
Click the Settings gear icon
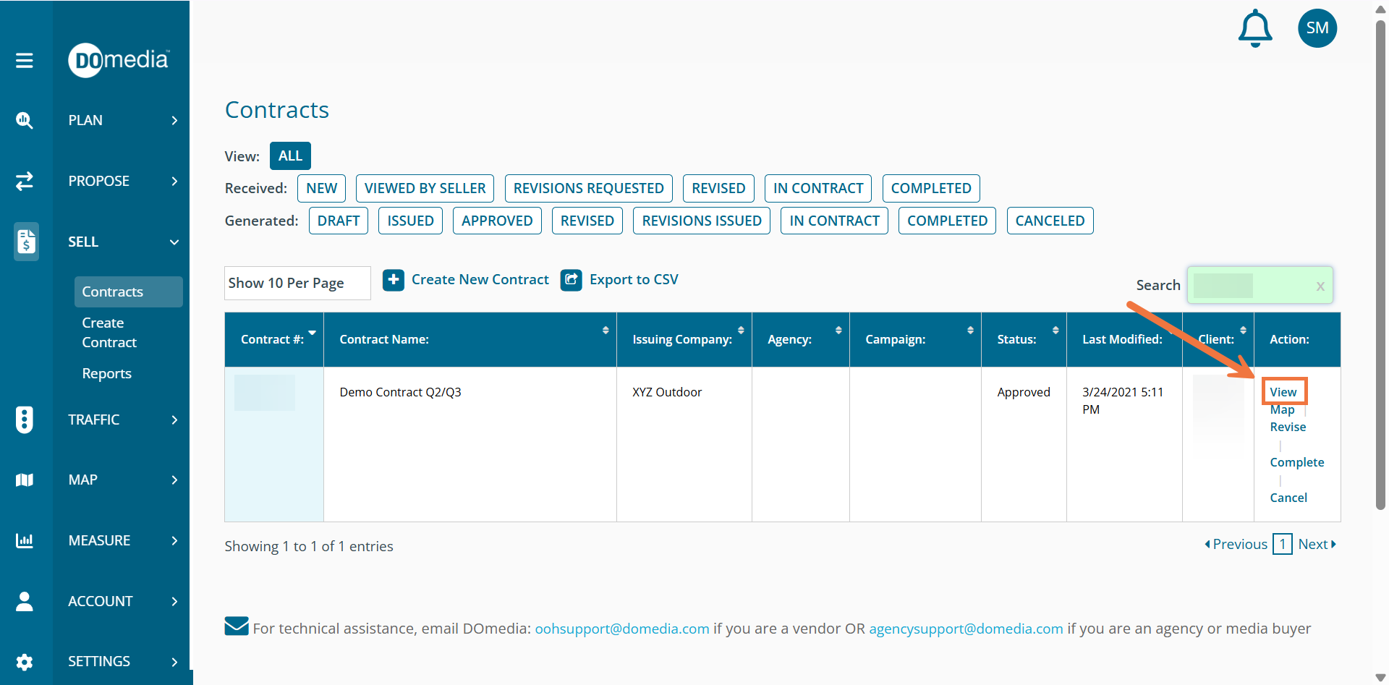pyautogui.click(x=25, y=662)
